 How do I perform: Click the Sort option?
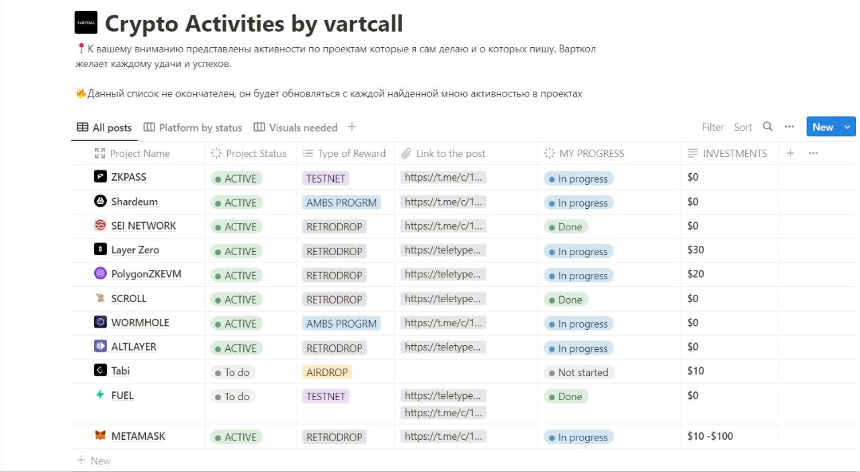pyautogui.click(x=742, y=127)
